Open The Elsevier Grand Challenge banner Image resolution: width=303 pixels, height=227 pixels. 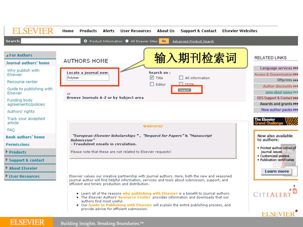pyautogui.click(x=275, y=121)
